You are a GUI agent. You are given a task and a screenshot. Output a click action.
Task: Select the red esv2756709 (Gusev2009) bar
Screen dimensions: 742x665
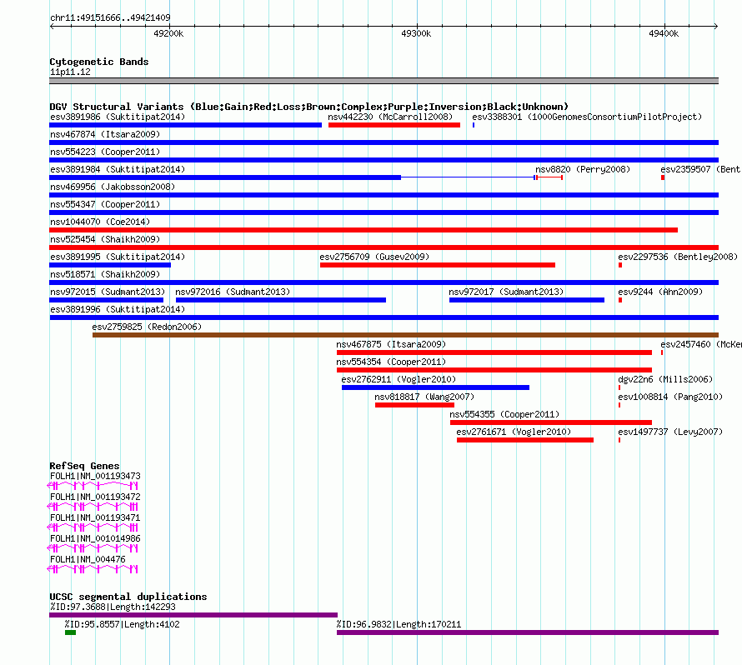(437, 265)
